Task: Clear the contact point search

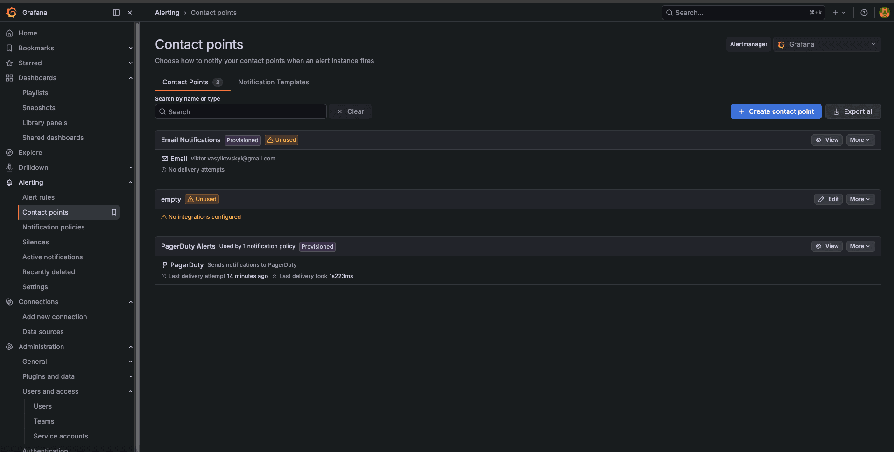Action: tap(350, 111)
